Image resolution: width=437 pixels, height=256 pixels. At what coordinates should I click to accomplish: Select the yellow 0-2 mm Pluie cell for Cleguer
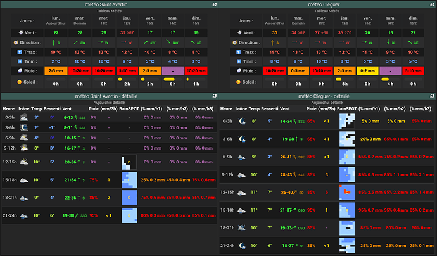coord(367,71)
